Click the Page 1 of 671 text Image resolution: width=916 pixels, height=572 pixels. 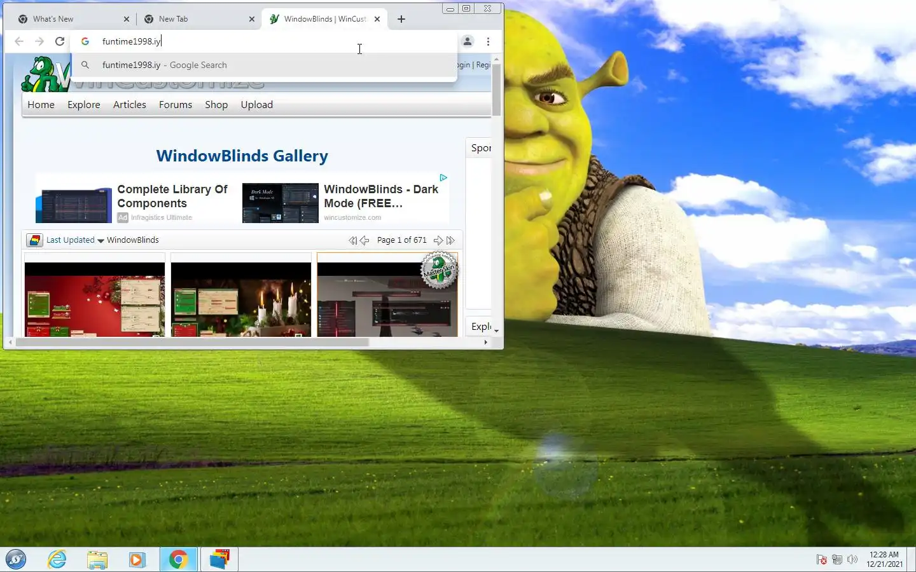point(402,240)
